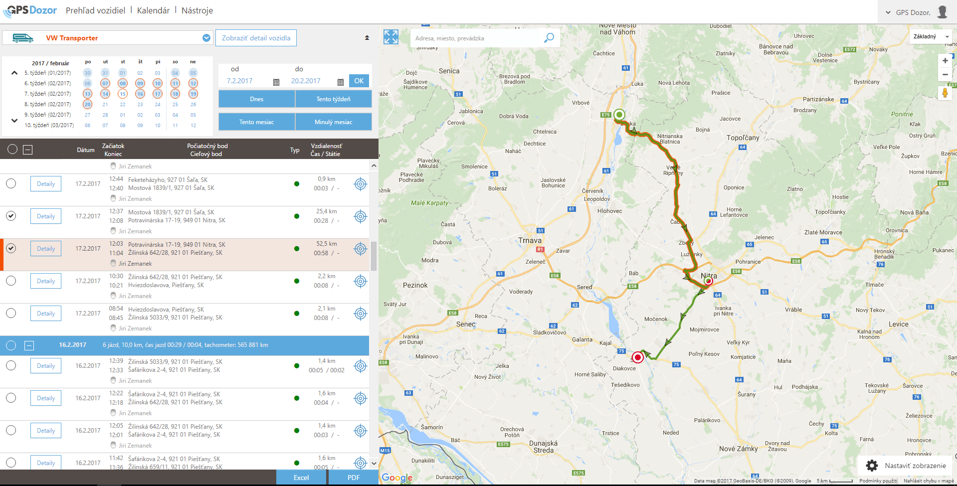Locate the 12:39 Žilinská 5033/9 trip on map
This screenshot has width=957, height=486.
coord(361,366)
